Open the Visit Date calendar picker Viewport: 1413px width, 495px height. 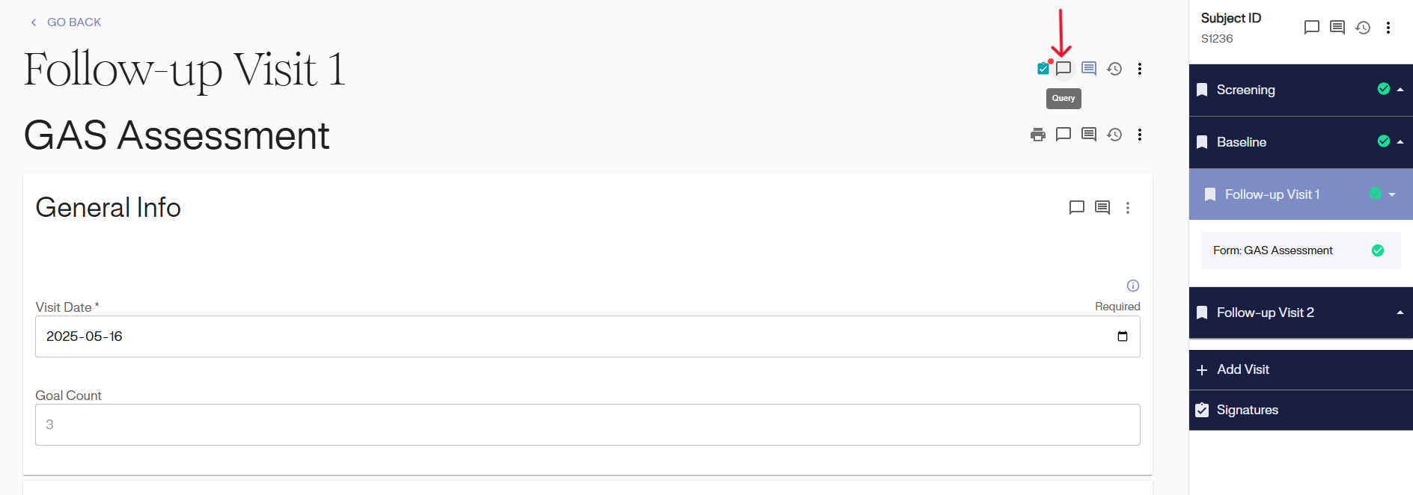1123,336
